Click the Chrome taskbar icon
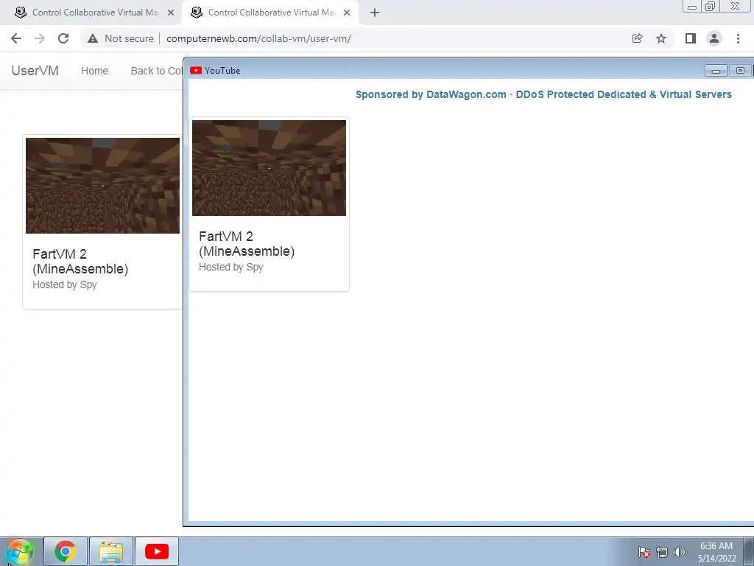 (66, 551)
